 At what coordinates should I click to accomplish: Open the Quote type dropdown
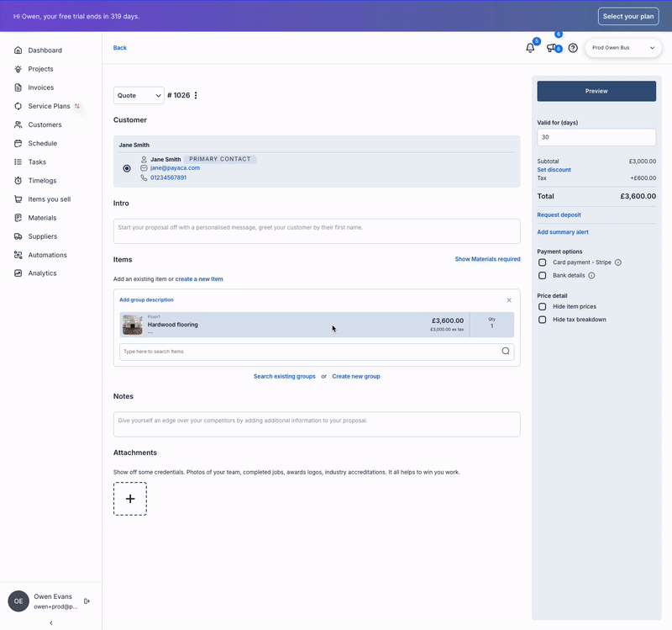(139, 96)
